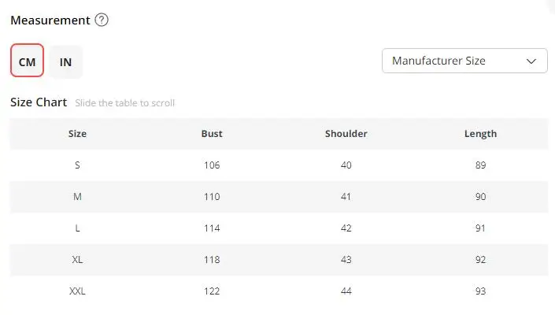This screenshot has width=555, height=315.
Task: Click the Bust column header
Action: 212,134
